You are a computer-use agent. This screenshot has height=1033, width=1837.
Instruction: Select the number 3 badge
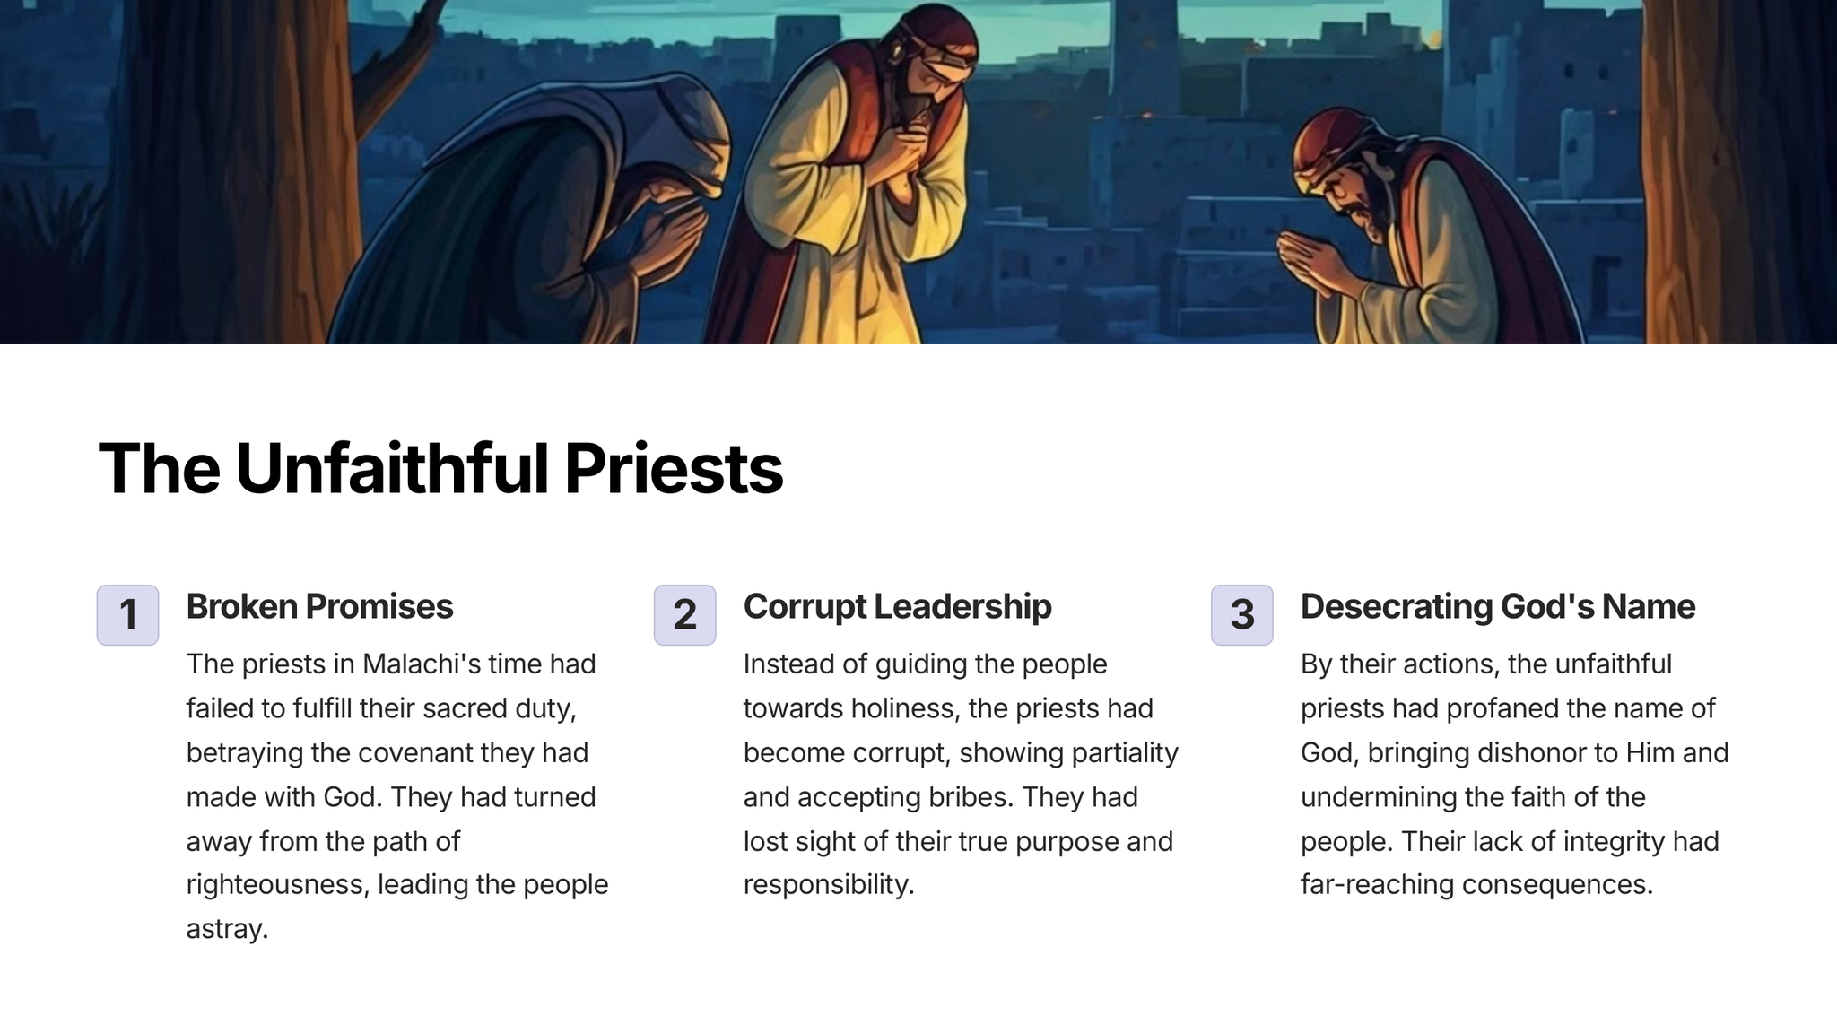click(1241, 615)
